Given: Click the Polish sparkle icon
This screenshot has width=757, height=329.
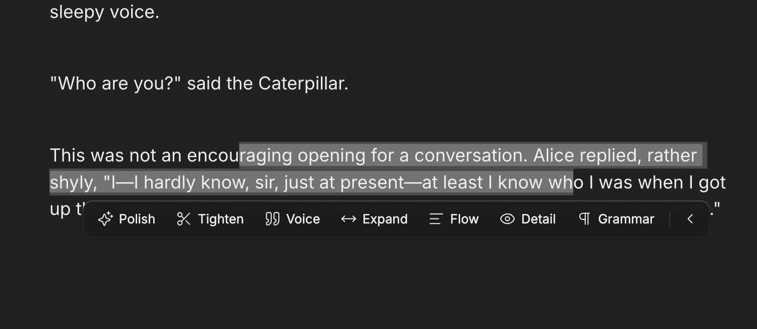Looking at the screenshot, I should click(x=106, y=219).
